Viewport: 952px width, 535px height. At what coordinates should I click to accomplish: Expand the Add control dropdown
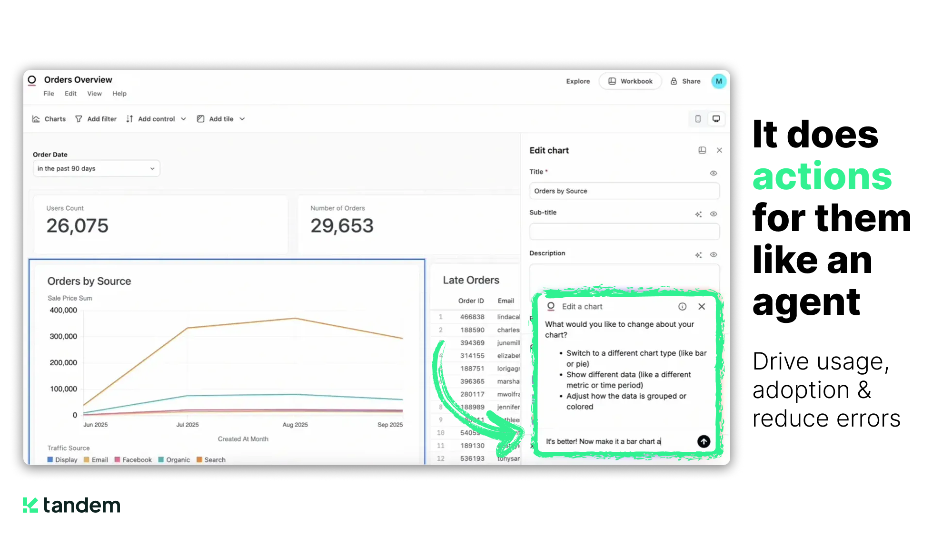pos(184,119)
